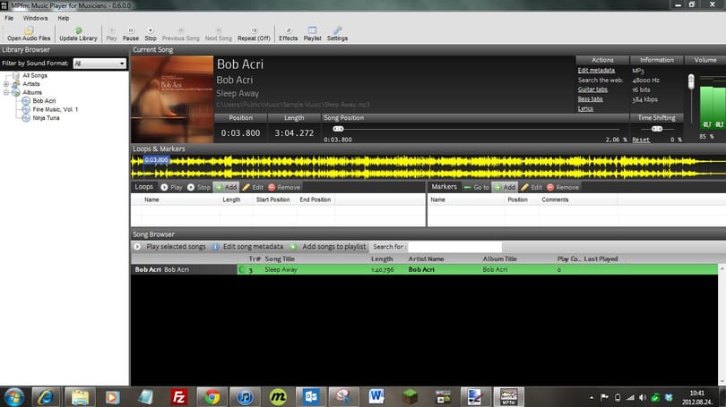Open Internet Explorer from the taskbar

click(46, 397)
